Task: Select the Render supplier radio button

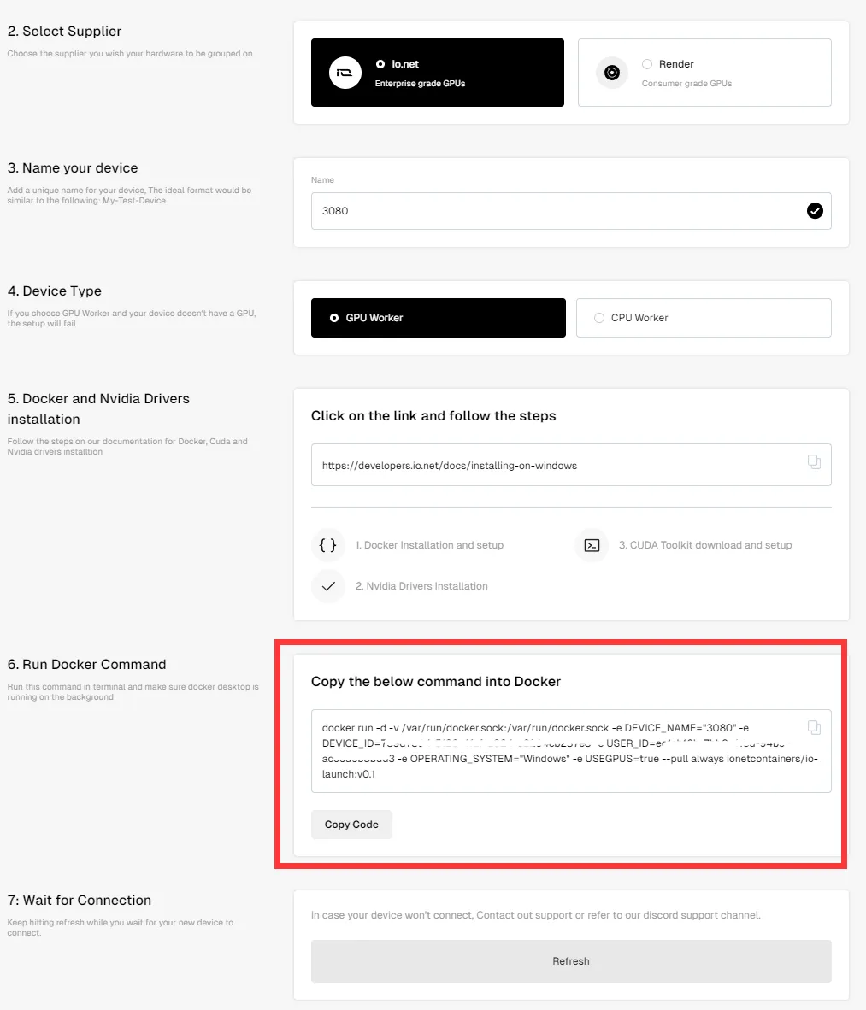Action: pos(647,64)
